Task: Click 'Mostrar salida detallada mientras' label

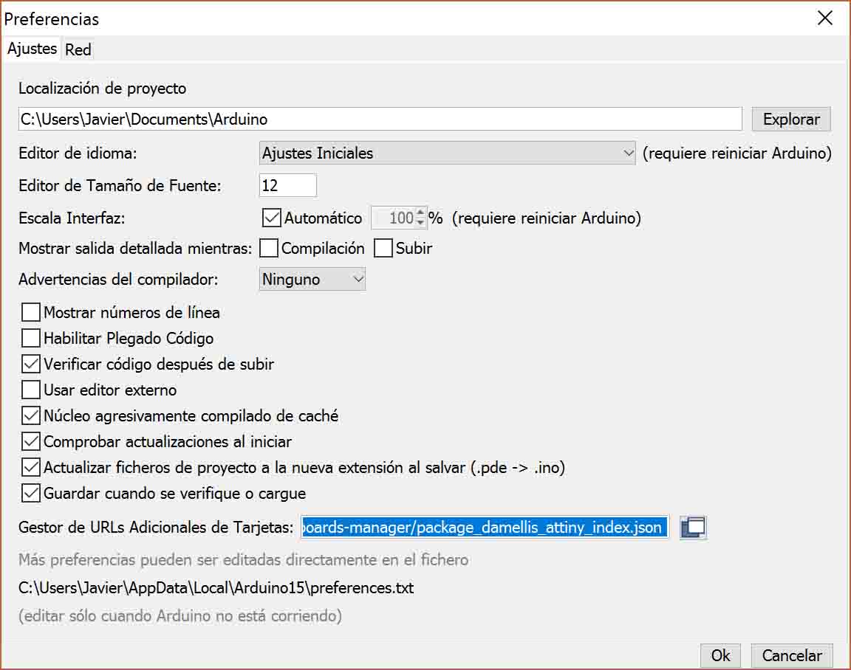Action: click(x=135, y=249)
